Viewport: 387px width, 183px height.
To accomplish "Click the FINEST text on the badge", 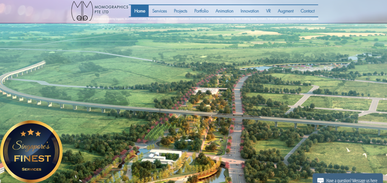I will tap(32, 158).
